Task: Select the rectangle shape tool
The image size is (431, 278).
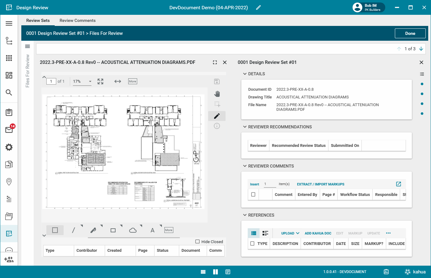Action: (x=113, y=230)
